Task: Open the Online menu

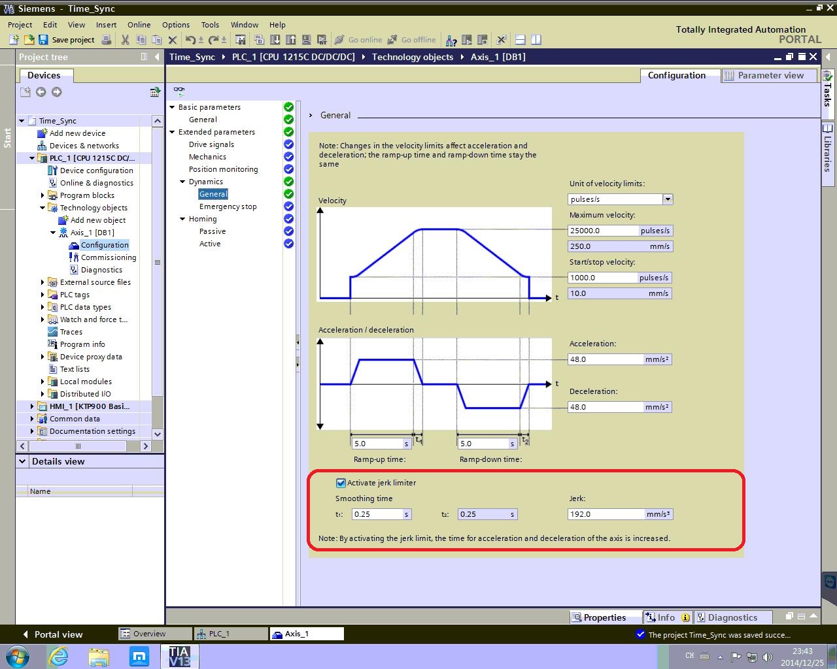Action: [139, 25]
